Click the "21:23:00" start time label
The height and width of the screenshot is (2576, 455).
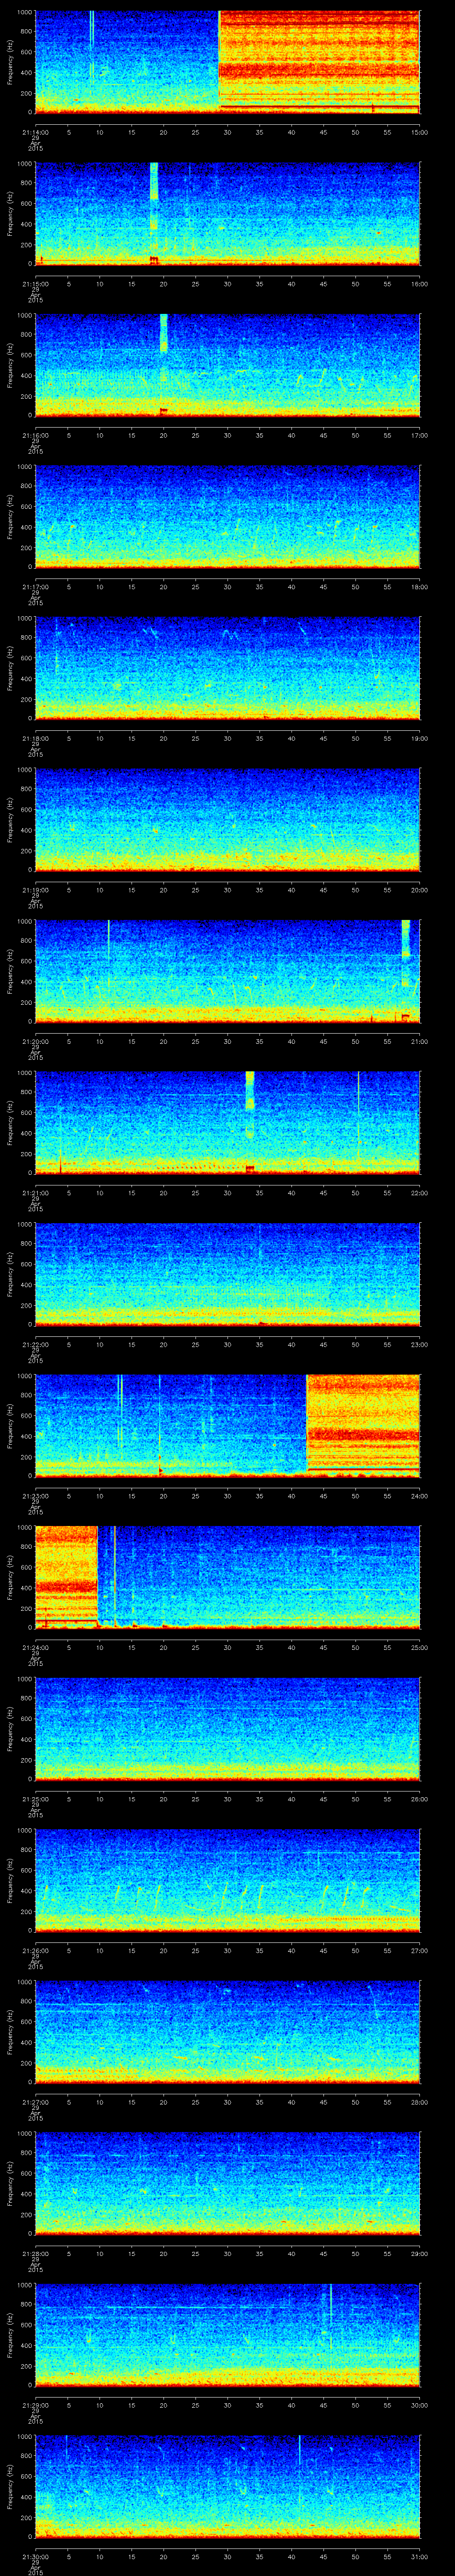click(x=35, y=1495)
